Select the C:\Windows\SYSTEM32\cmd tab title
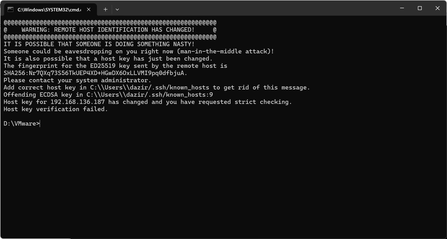The image size is (447, 239). click(49, 10)
